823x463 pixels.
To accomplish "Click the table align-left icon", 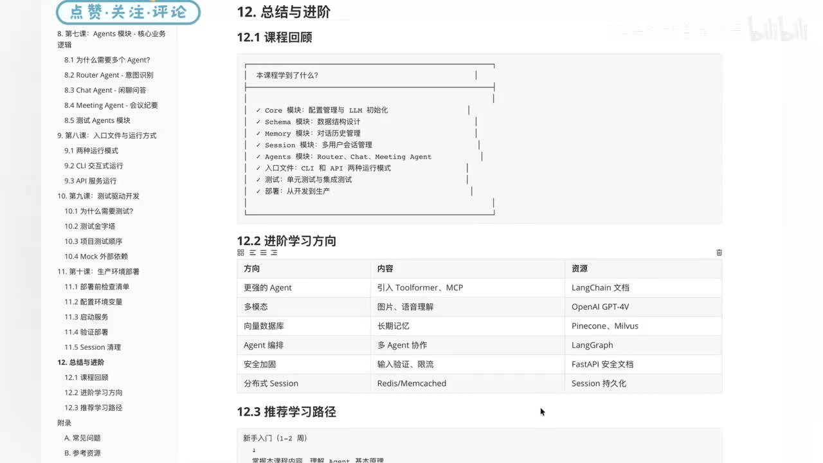I will [252, 253].
